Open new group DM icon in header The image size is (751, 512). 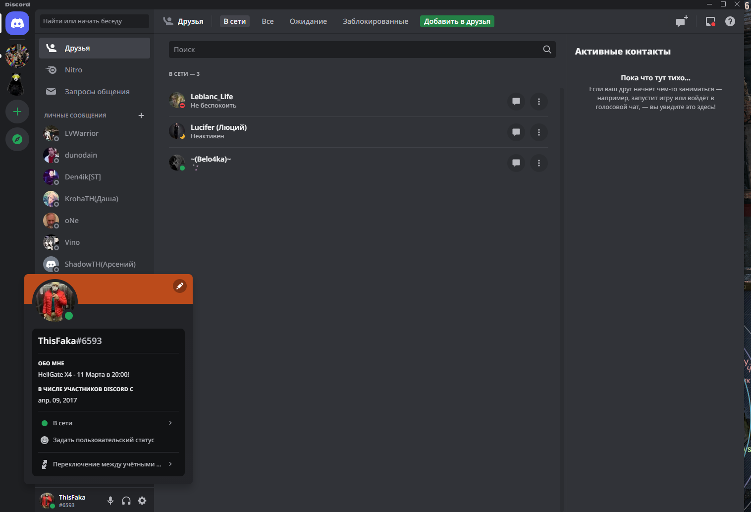(x=682, y=21)
